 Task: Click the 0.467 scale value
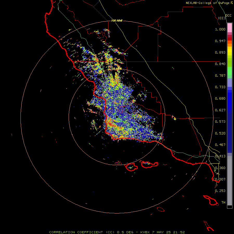[220, 145]
